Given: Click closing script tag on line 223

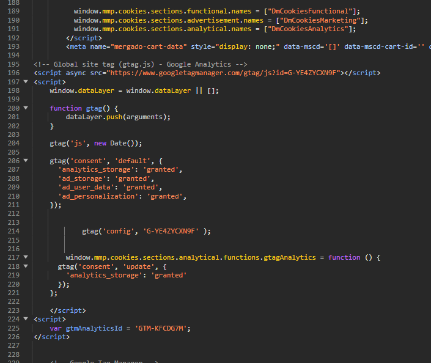Looking at the screenshot, I should pyautogui.click(x=68, y=310).
